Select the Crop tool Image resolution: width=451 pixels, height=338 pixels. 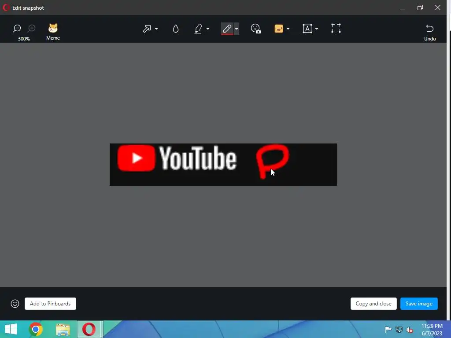(336, 29)
